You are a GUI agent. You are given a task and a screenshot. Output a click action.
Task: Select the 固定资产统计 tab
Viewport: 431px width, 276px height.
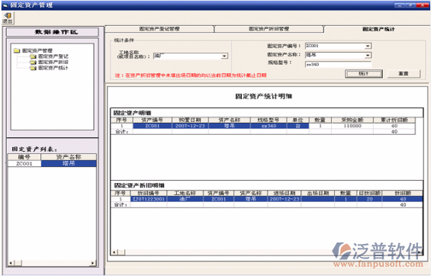378,29
